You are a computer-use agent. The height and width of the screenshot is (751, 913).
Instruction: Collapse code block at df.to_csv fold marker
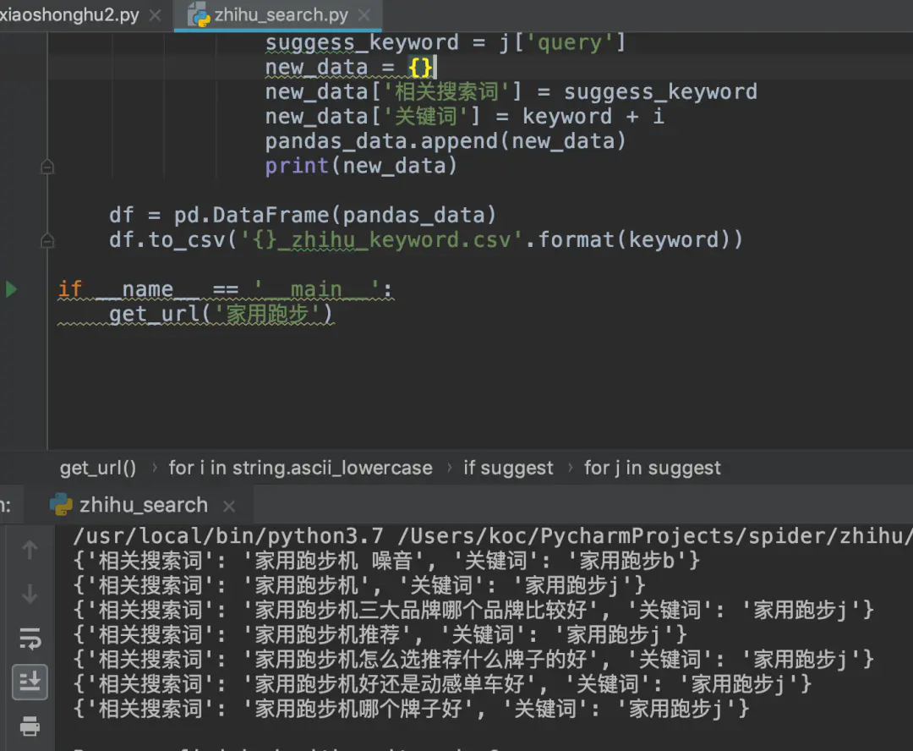coord(47,240)
